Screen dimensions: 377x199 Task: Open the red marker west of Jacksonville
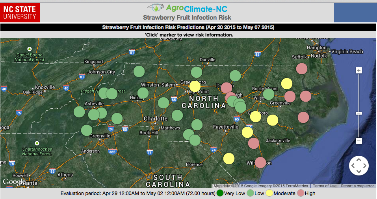pyautogui.click(x=254, y=143)
